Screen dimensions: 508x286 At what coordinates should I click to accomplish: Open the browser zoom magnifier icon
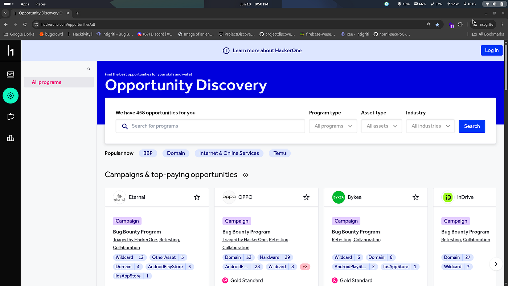pos(429,24)
